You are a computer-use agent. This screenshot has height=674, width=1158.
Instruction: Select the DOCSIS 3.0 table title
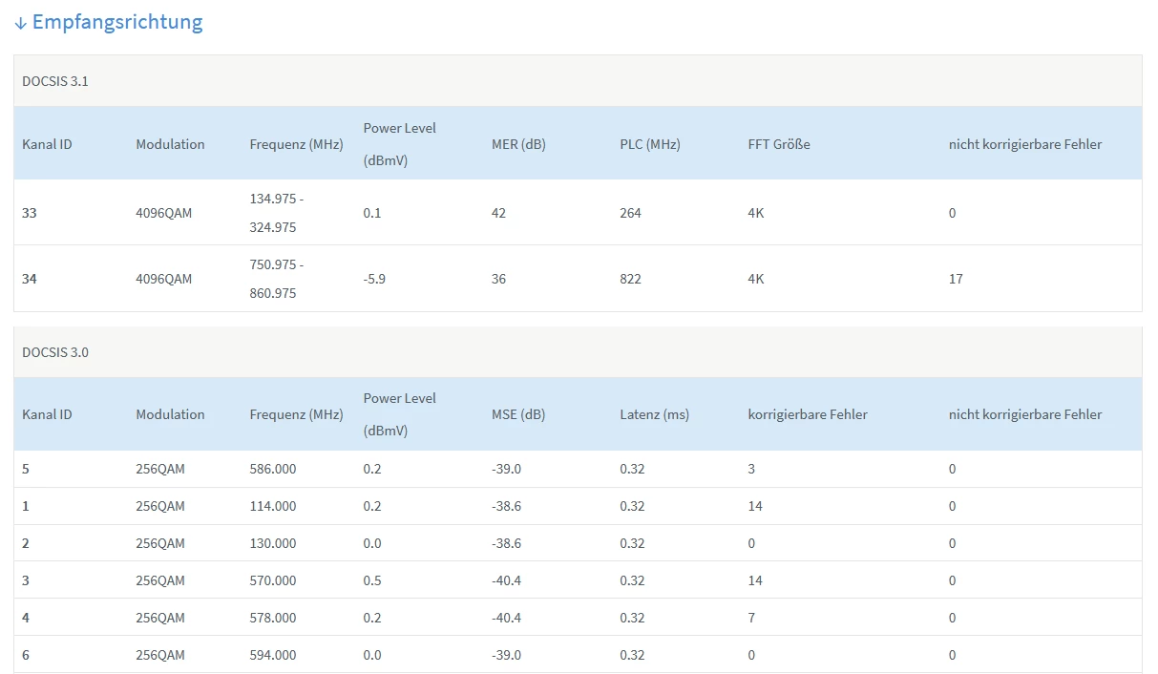[x=55, y=352]
